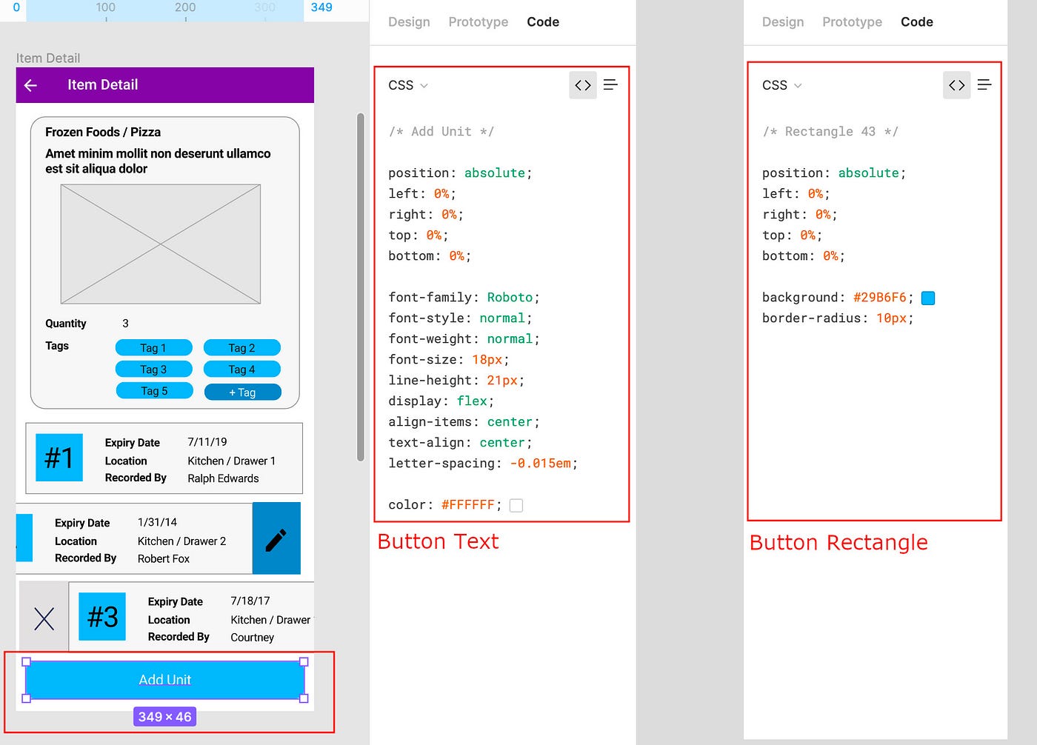Click the X icon to remove unit #3

click(x=44, y=618)
